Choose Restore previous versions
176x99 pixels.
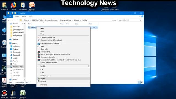point(64,62)
